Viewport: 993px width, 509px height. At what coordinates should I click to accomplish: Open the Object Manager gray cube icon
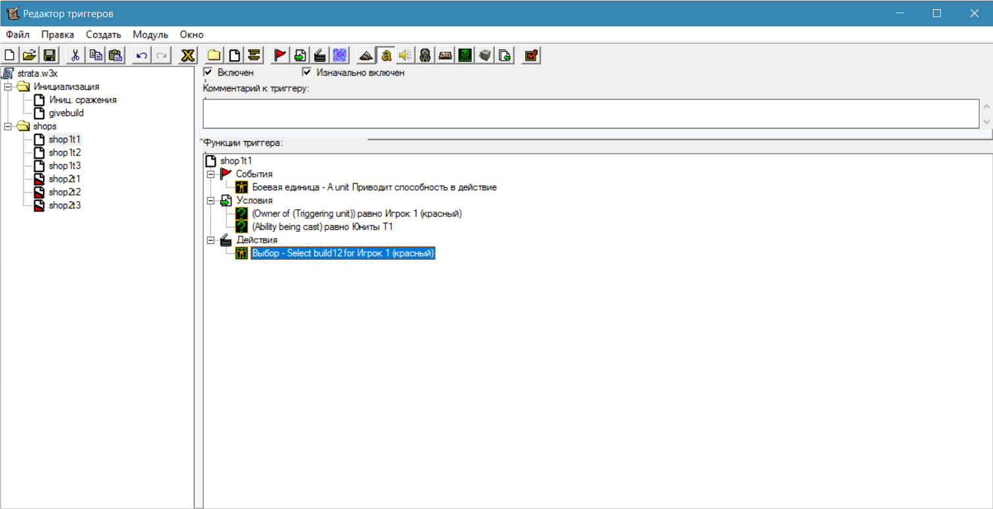tap(485, 55)
